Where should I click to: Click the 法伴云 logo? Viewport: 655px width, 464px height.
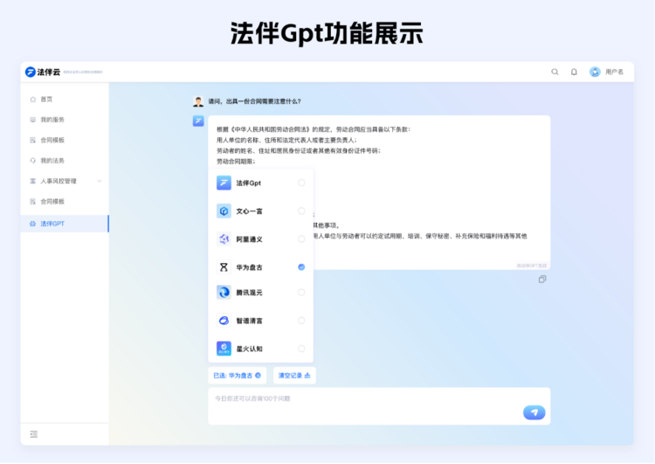43,72
